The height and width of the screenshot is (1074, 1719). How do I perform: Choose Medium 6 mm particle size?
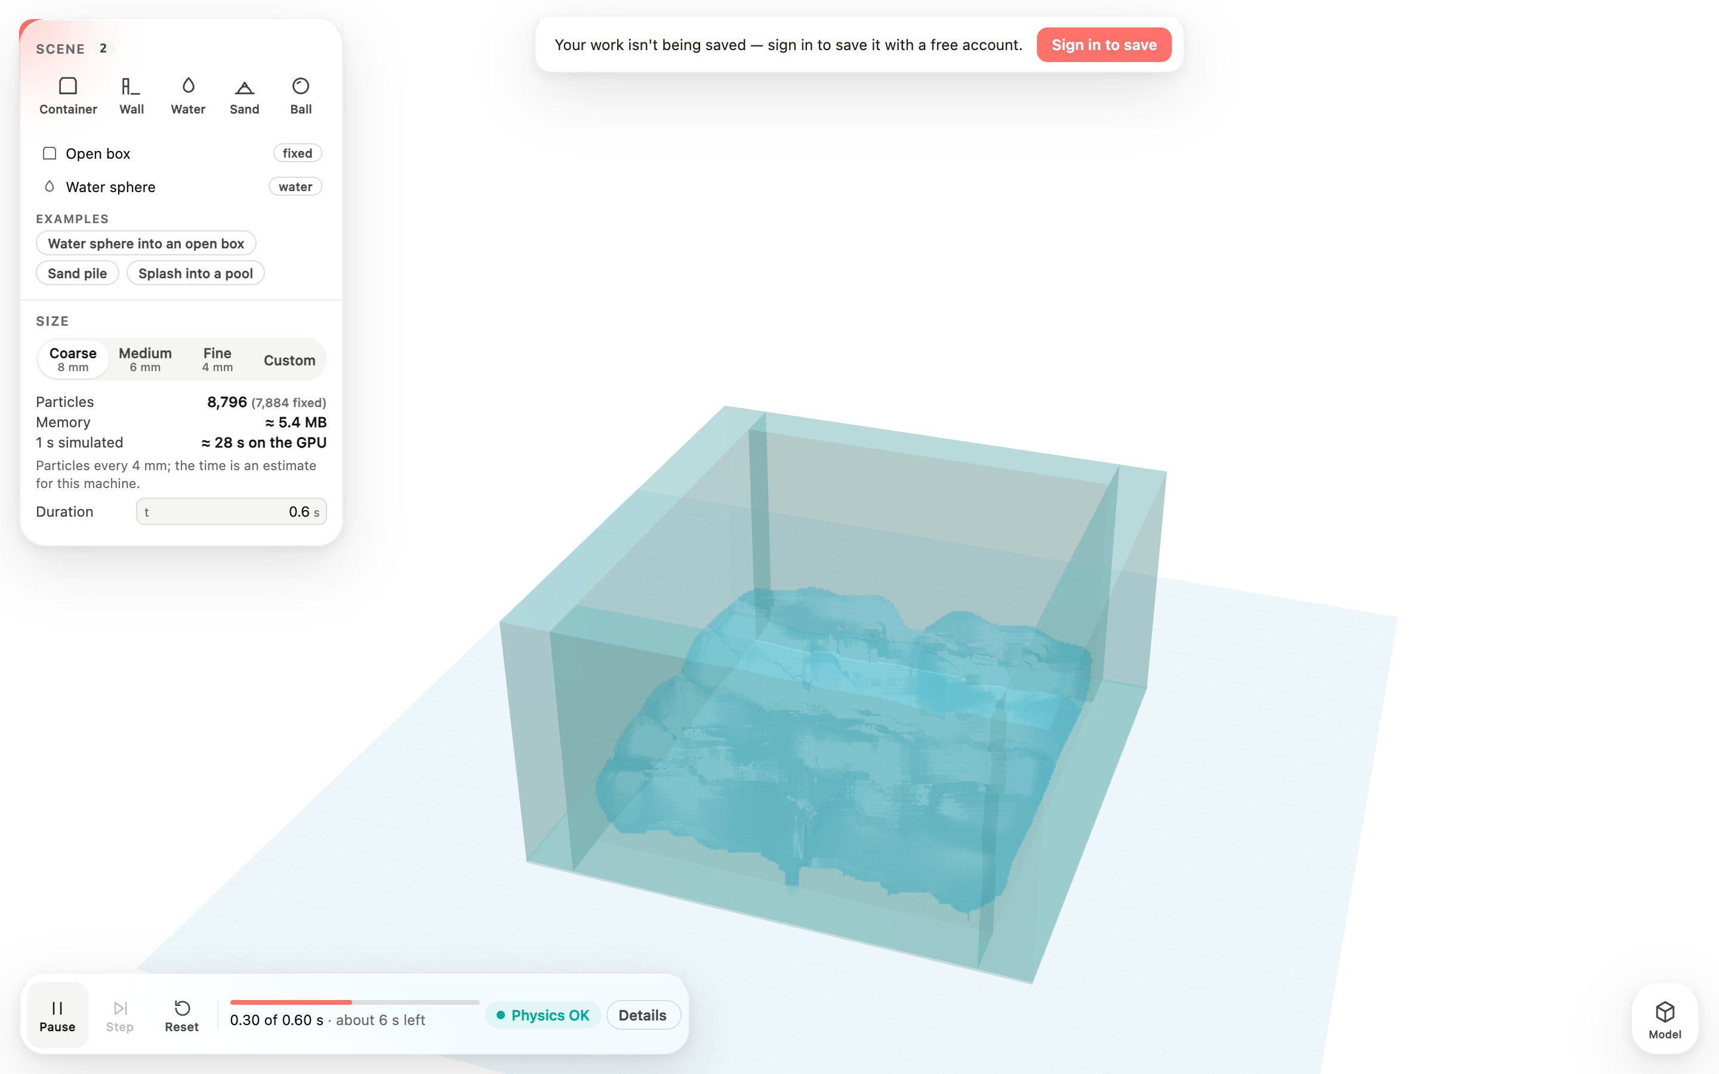pos(145,359)
